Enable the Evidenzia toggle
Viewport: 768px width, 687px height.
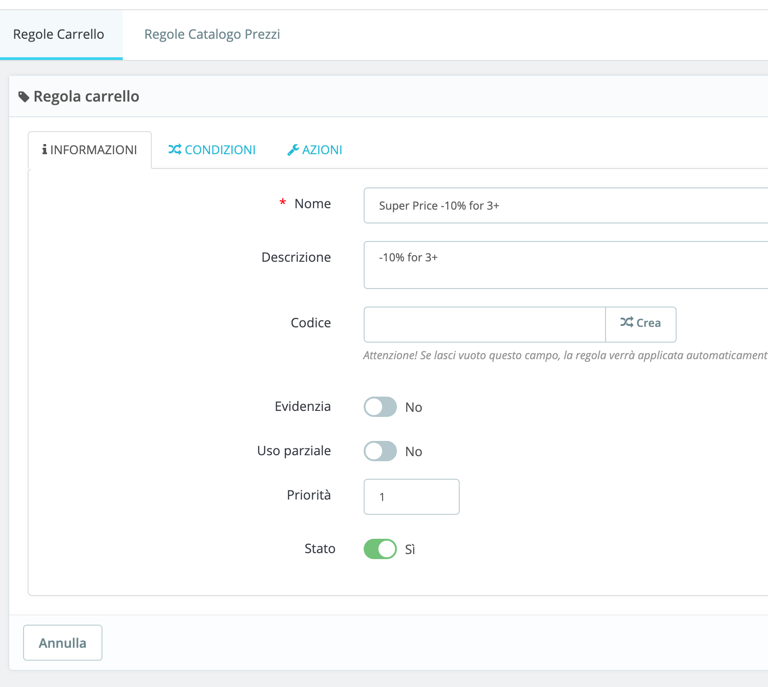[x=380, y=407]
